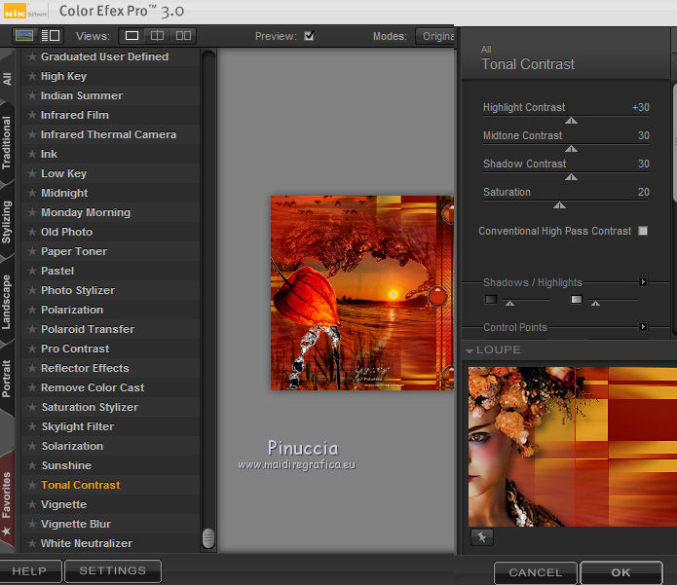Enable Conventional High Pass Contrast checkbox
Image resolution: width=677 pixels, height=585 pixels.
(642, 231)
